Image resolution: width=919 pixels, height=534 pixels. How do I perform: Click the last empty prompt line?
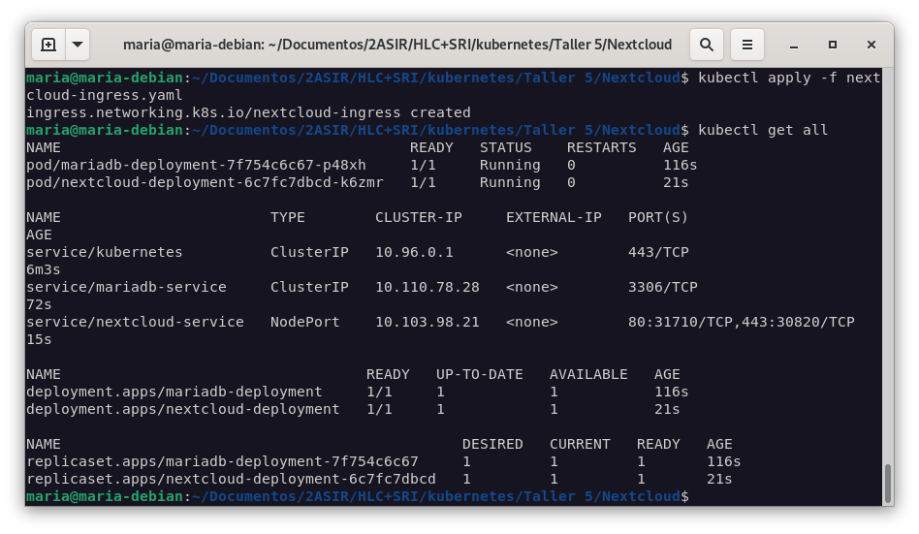[358, 497]
